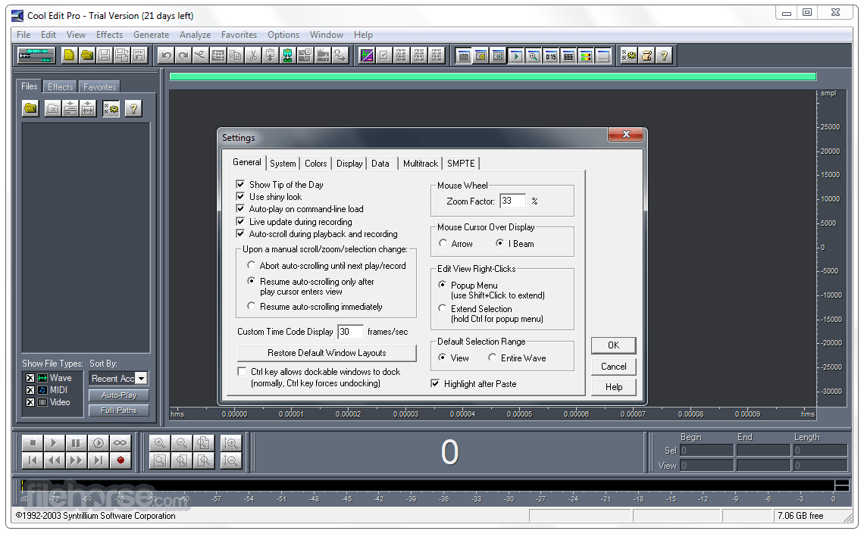Screen dimensions: 864x534
Task: Open the System settings tab
Action: click(283, 164)
